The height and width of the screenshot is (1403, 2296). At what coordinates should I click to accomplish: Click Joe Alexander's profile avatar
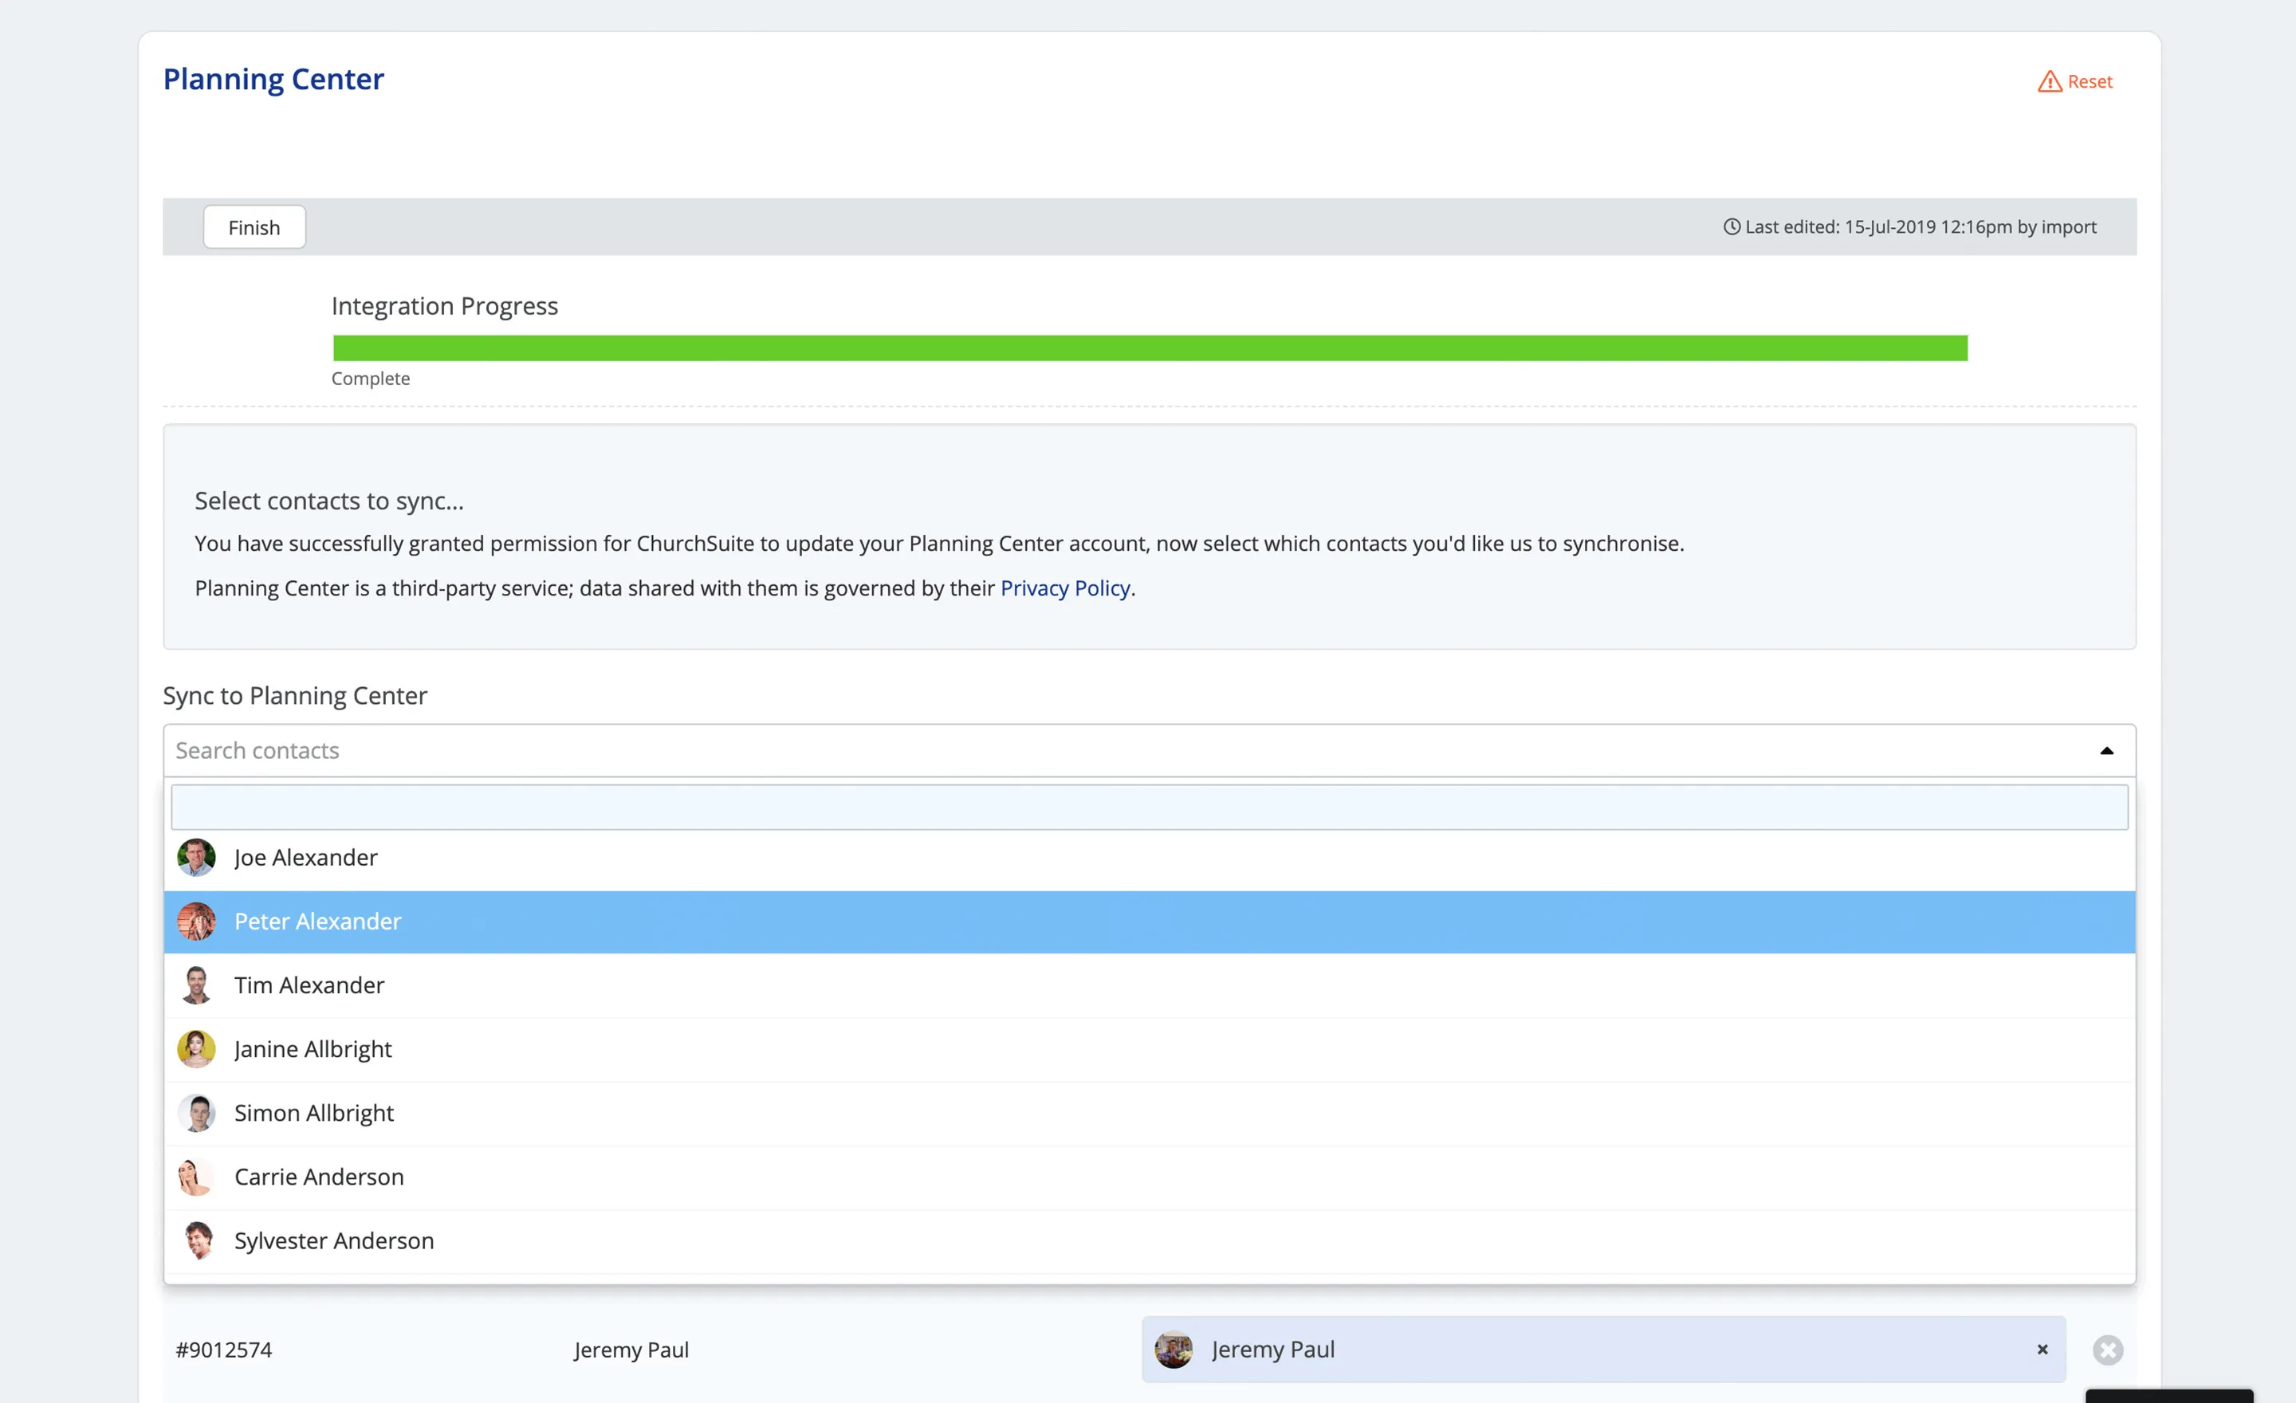pos(195,858)
